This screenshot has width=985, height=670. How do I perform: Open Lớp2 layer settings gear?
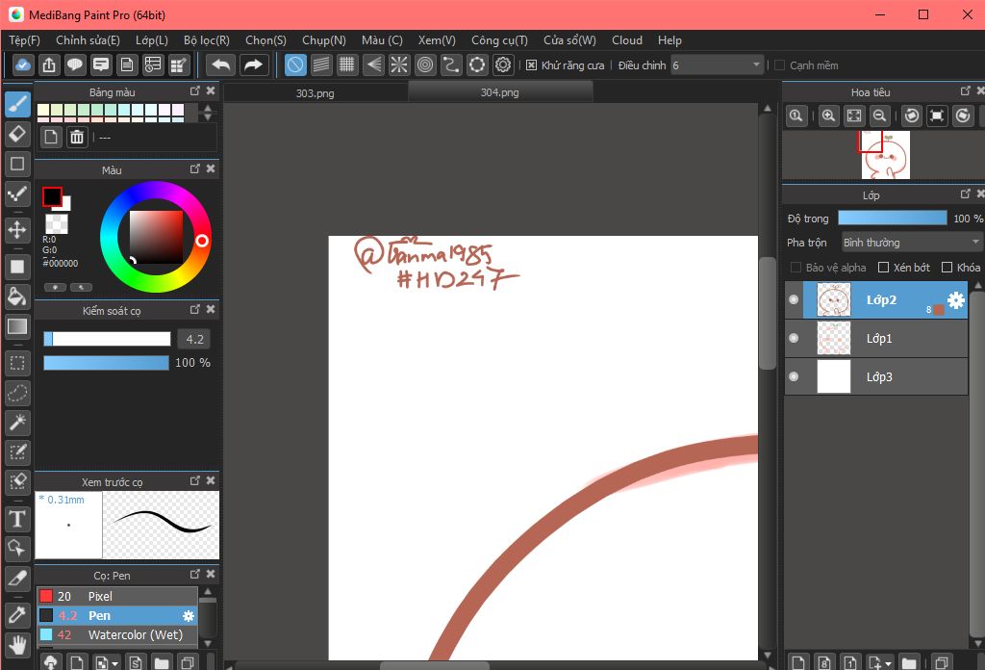pos(955,300)
